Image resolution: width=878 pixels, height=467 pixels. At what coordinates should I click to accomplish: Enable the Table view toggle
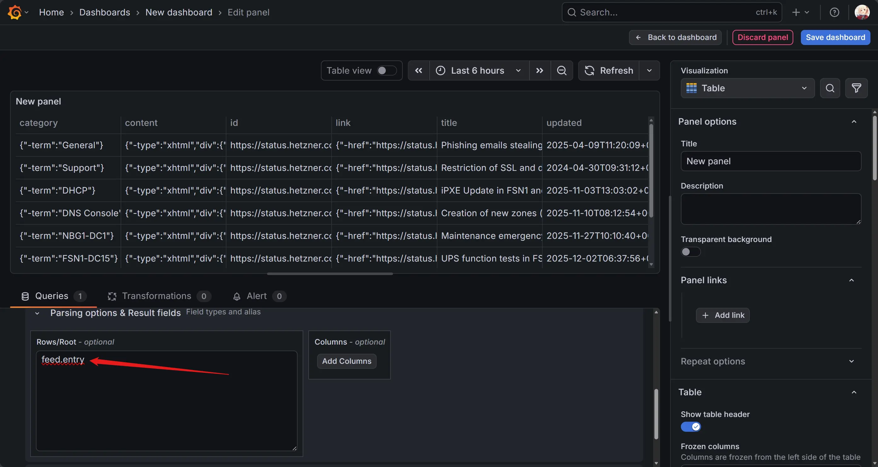coord(386,70)
